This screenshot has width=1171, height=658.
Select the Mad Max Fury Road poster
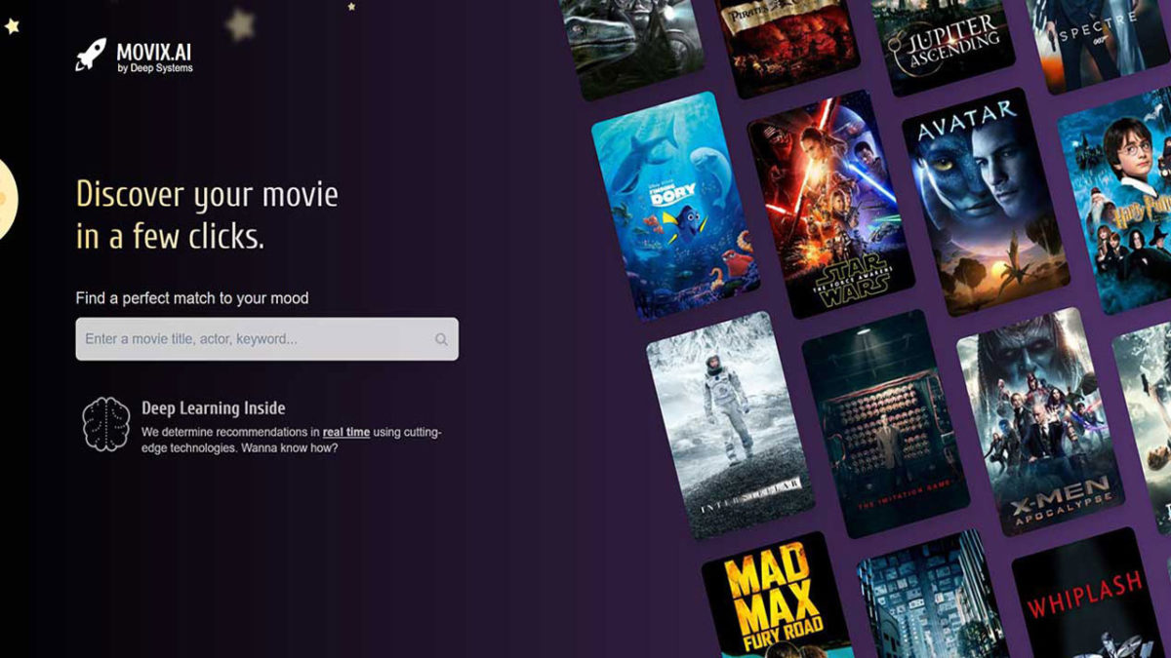(x=771, y=600)
